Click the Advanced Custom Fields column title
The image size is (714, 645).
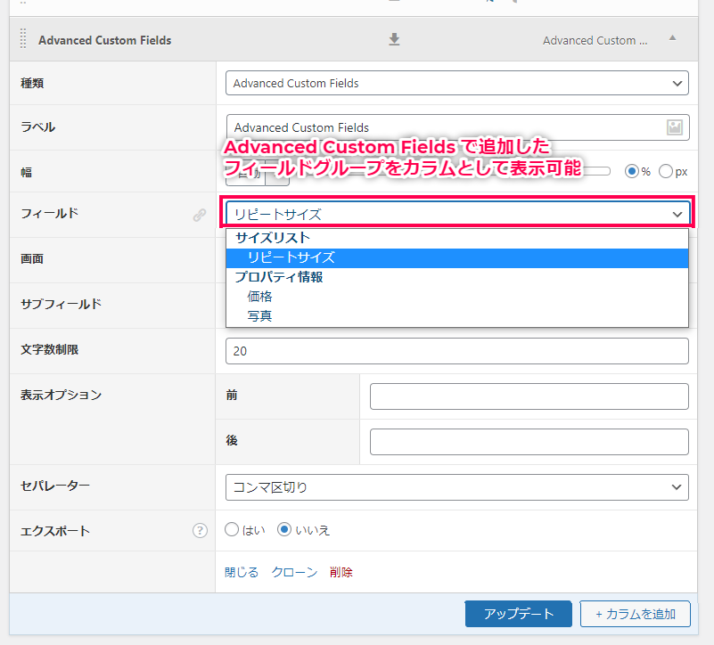click(104, 40)
